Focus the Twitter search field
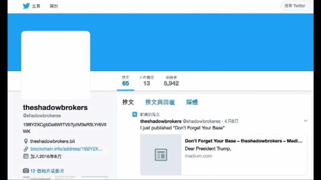321x180 pixels. 297,6
